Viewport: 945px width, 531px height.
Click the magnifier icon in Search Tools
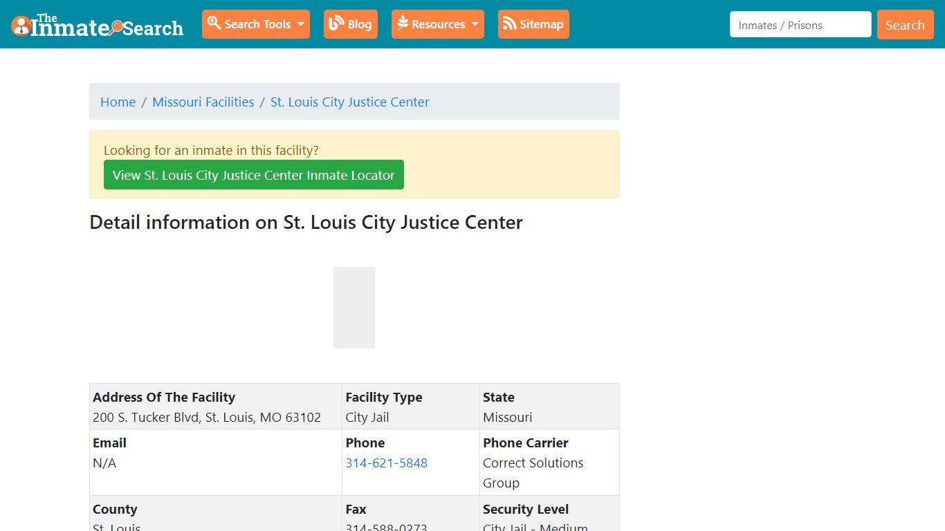point(214,23)
